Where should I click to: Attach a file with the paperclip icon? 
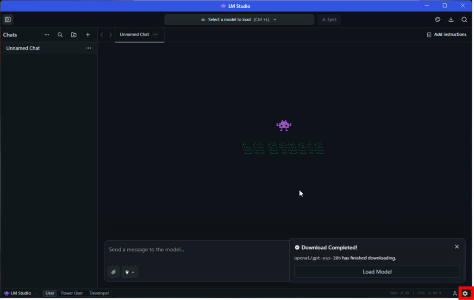tap(113, 272)
